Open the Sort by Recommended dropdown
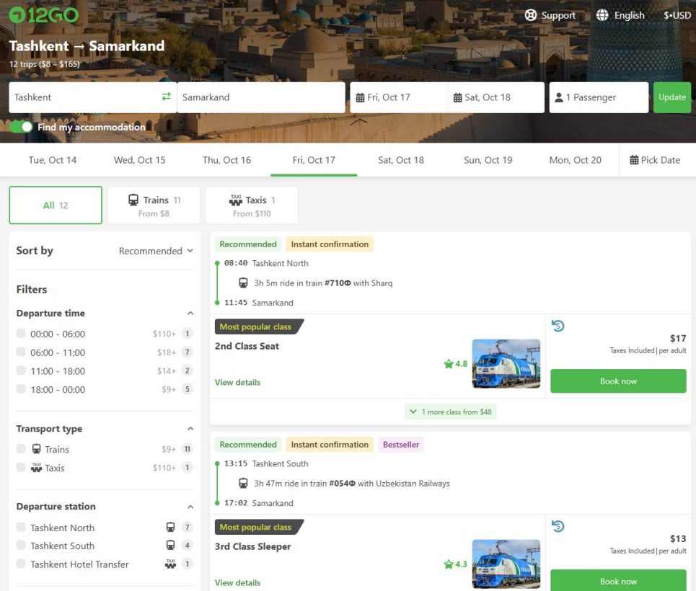Screen dimensions: 696x591 (x=156, y=251)
